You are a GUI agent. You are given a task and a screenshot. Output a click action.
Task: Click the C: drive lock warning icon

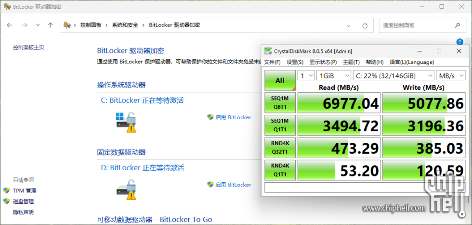[126, 122]
